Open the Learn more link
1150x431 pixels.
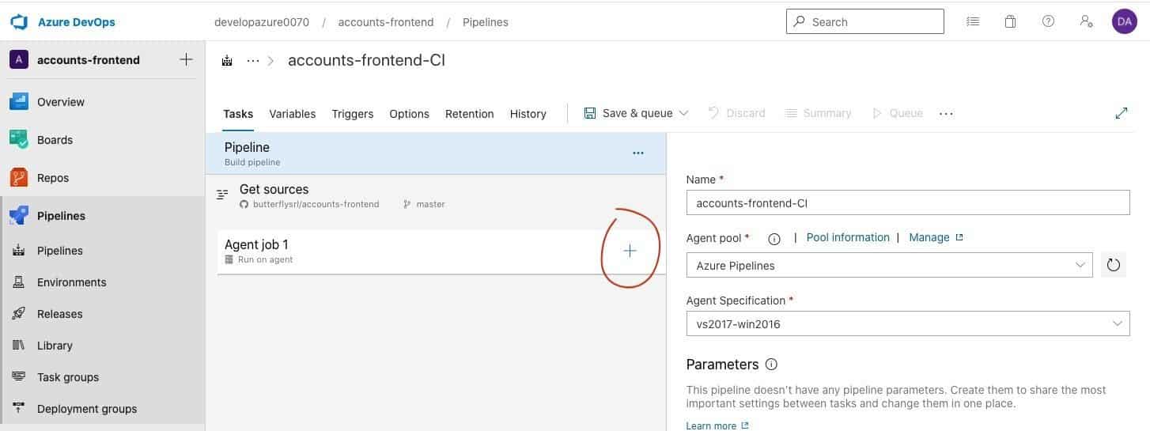click(x=717, y=425)
